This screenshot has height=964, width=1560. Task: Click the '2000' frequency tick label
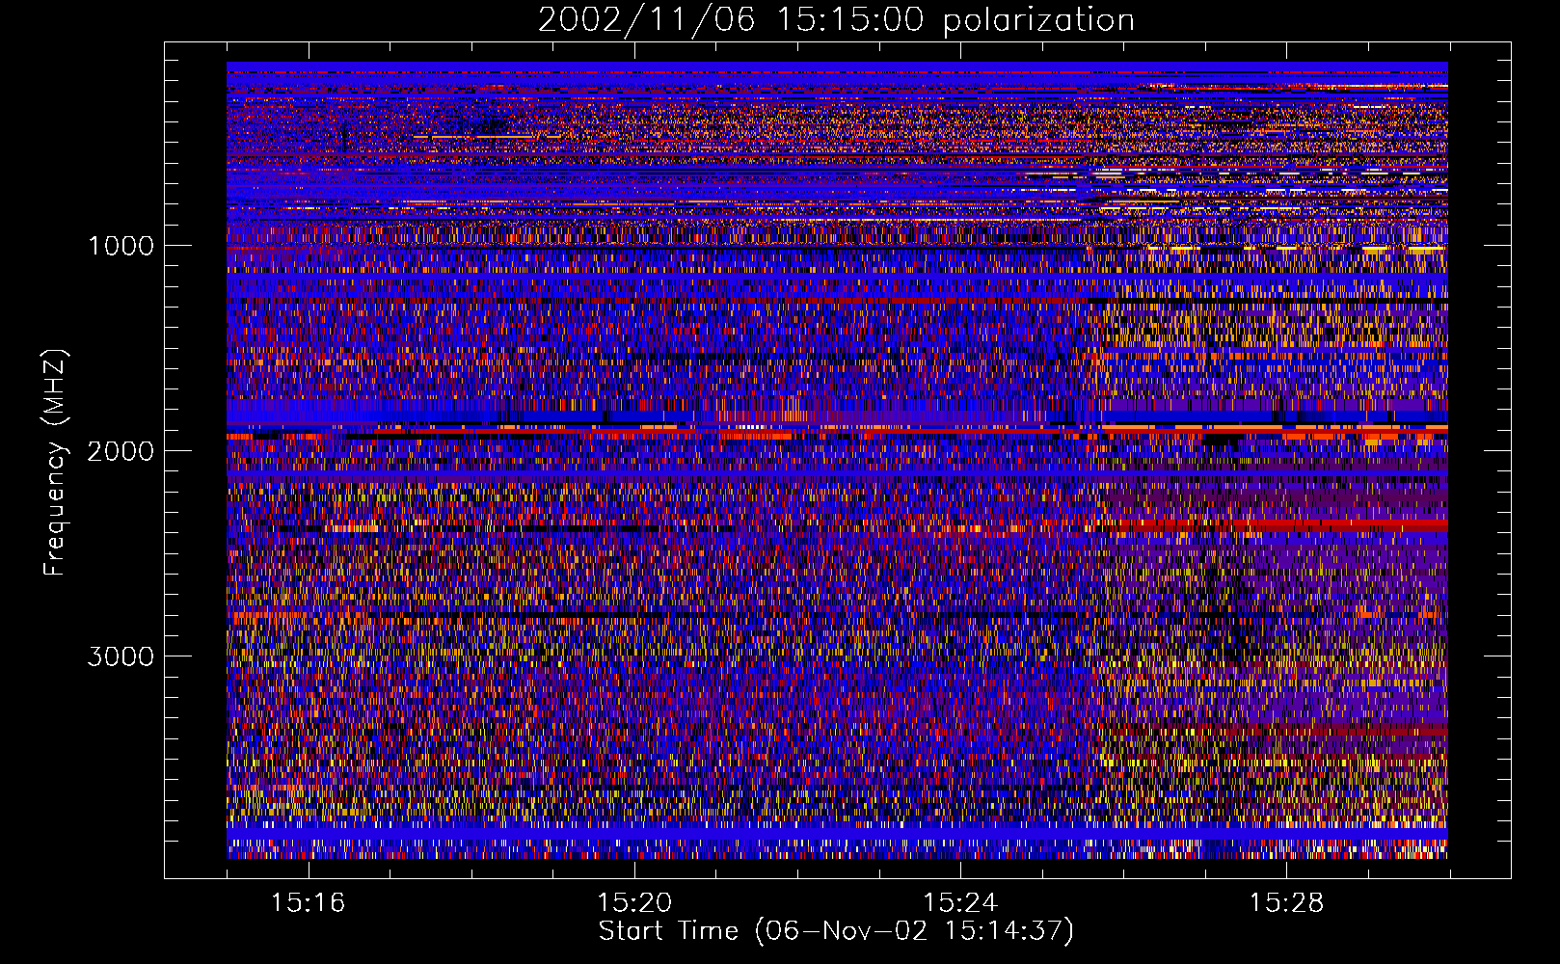point(121,451)
